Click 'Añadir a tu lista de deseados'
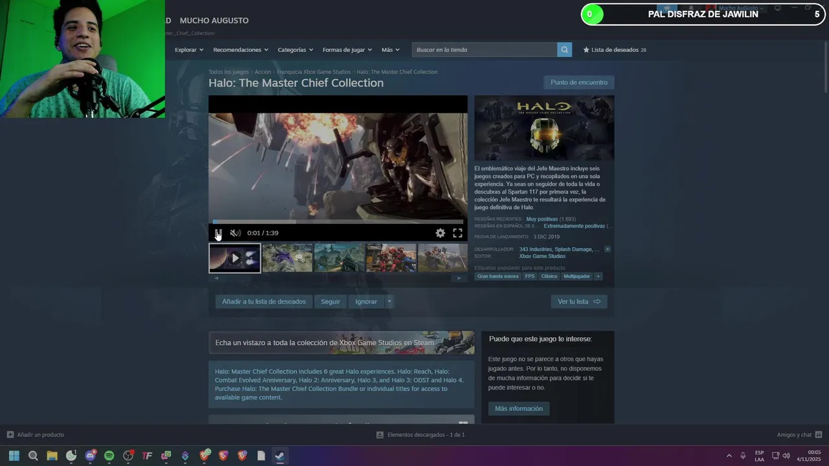This screenshot has width=829, height=466. [x=264, y=302]
